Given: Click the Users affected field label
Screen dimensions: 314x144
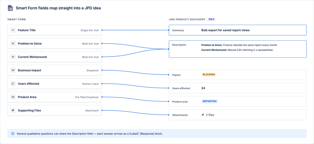Looking at the screenshot, I should [x=181, y=88].
